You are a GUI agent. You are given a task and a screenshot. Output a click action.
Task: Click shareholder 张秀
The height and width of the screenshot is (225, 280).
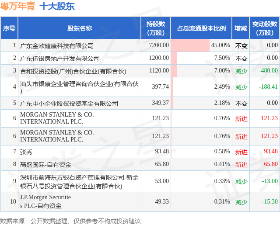tap(26, 152)
